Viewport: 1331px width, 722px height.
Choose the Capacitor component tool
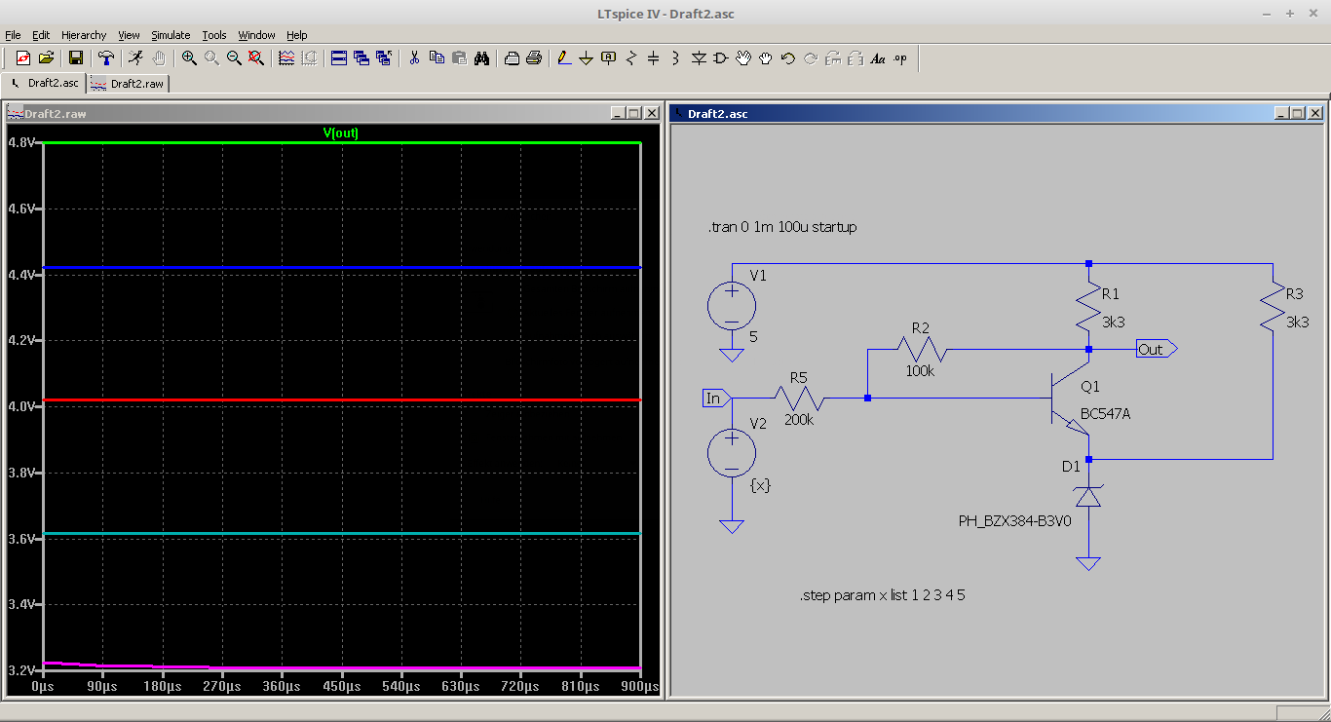(654, 58)
